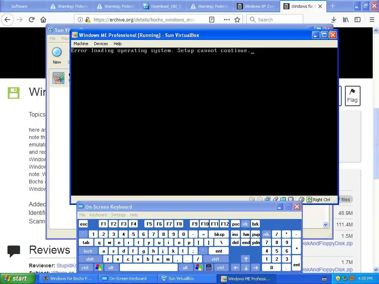Open the Machine menu in VirtualBox
This screenshot has width=379, height=284.
81,44
